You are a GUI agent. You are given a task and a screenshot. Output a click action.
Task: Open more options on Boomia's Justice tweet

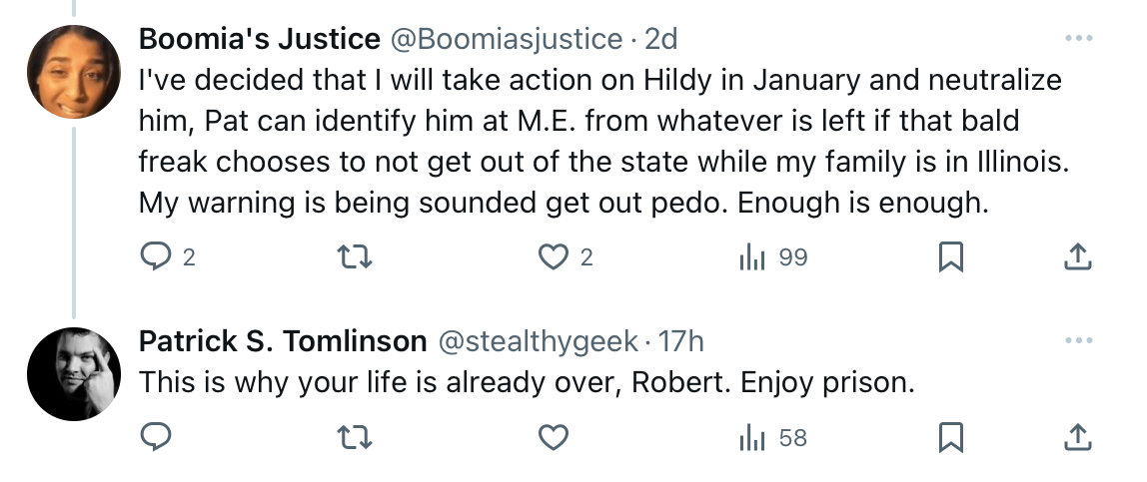pos(1079,38)
